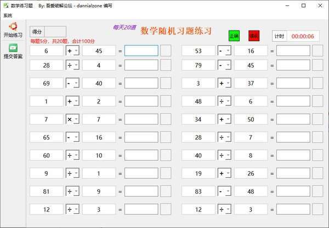Click answer field for 9 ÷ 1

(141, 173)
